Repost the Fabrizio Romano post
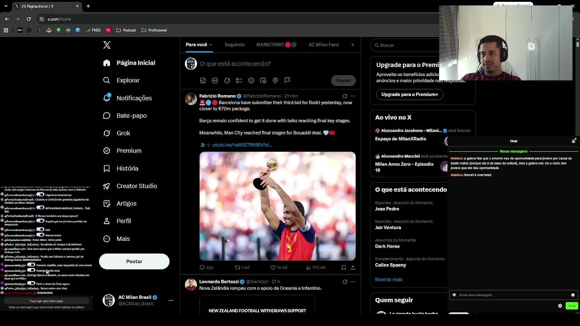This screenshot has width=580, height=326. (x=242, y=268)
